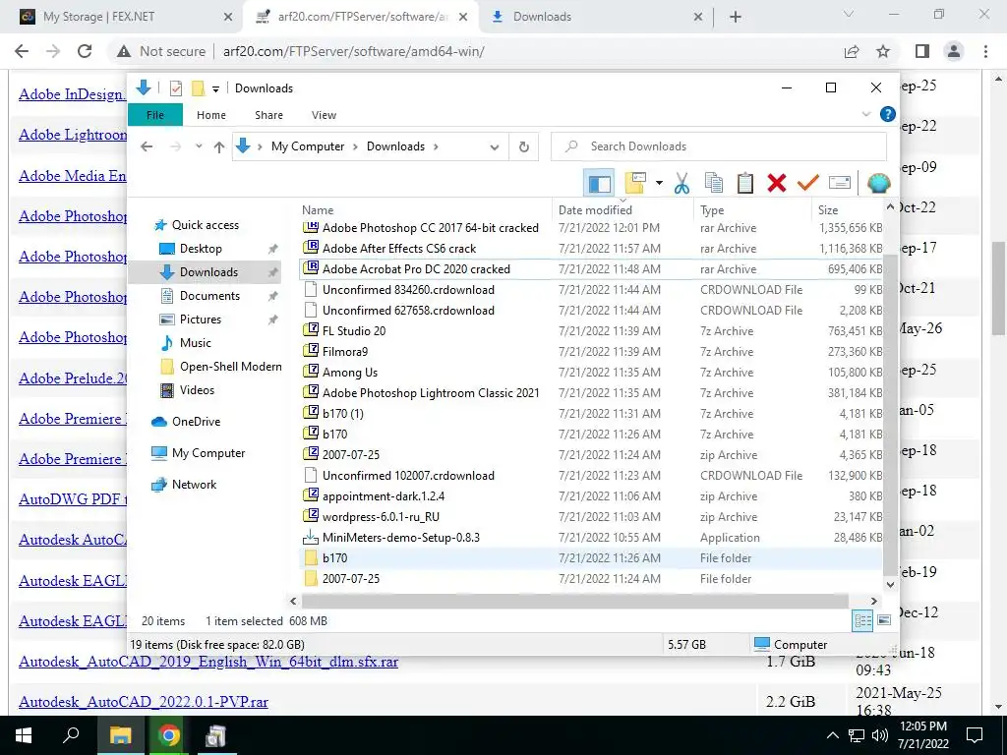Click the Paste clipboard icon

coord(745,184)
